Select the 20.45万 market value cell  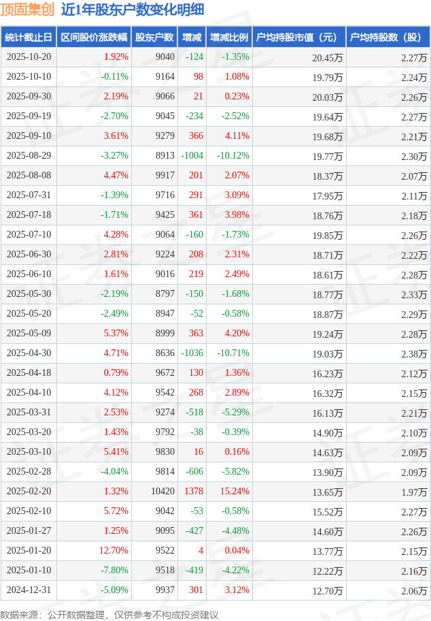click(x=327, y=57)
